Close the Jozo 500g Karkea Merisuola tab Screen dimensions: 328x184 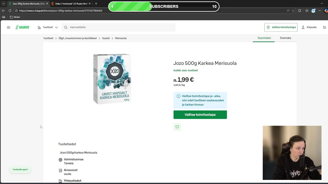(x=47, y=4)
